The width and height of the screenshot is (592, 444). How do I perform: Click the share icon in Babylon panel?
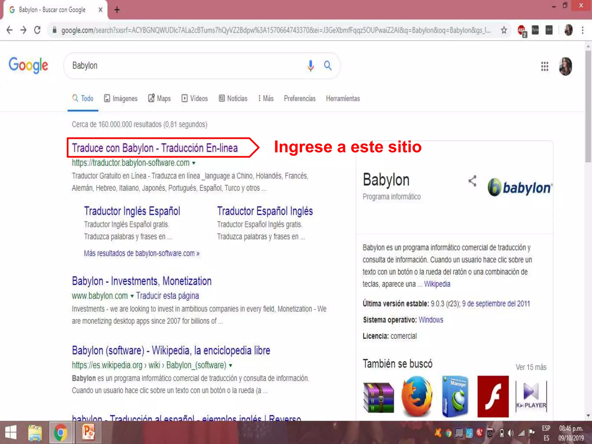point(472,181)
